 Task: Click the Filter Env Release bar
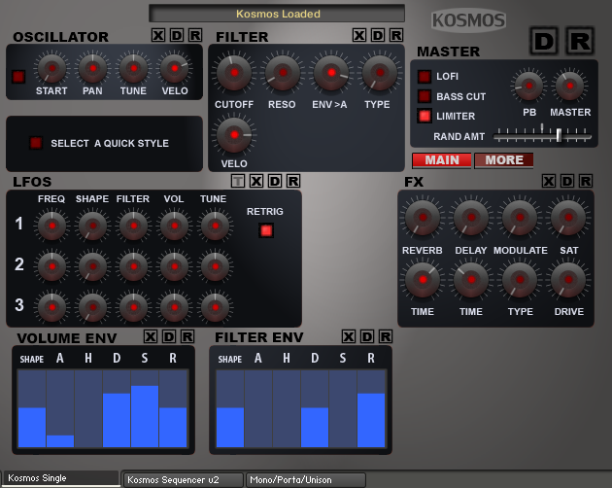tap(371, 408)
